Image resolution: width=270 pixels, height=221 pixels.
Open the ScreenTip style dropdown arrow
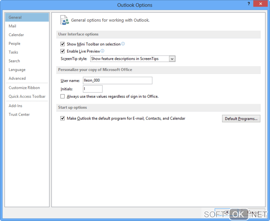pyautogui.click(x=172, y=59)
